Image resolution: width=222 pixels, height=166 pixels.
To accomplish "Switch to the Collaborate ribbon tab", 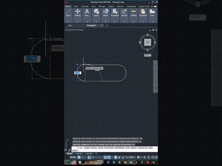I will [x=131, y=6].
